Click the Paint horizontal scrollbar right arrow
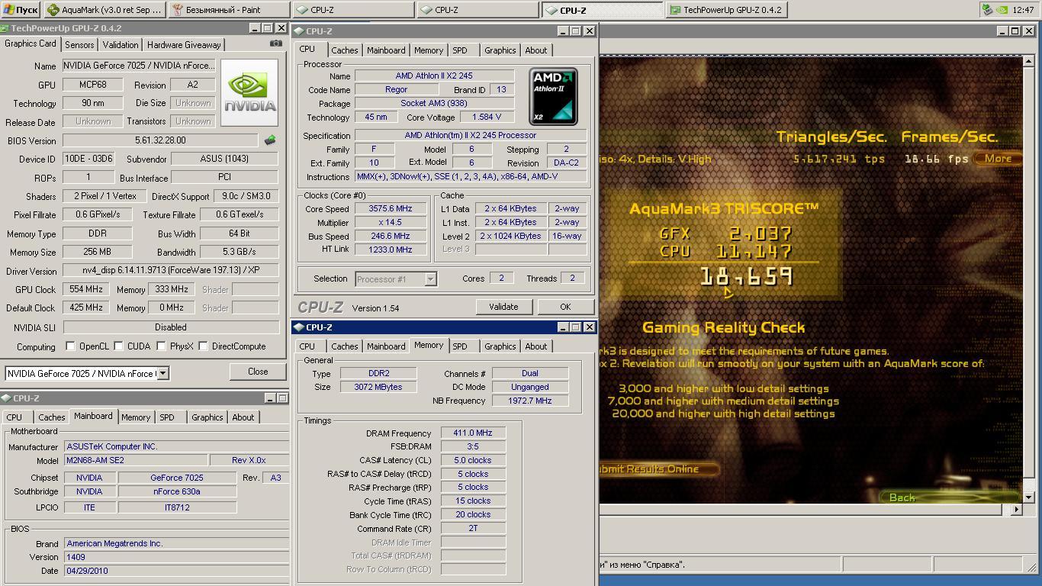This screenshot has width=1042, height=586. [x=1015, y=509]
